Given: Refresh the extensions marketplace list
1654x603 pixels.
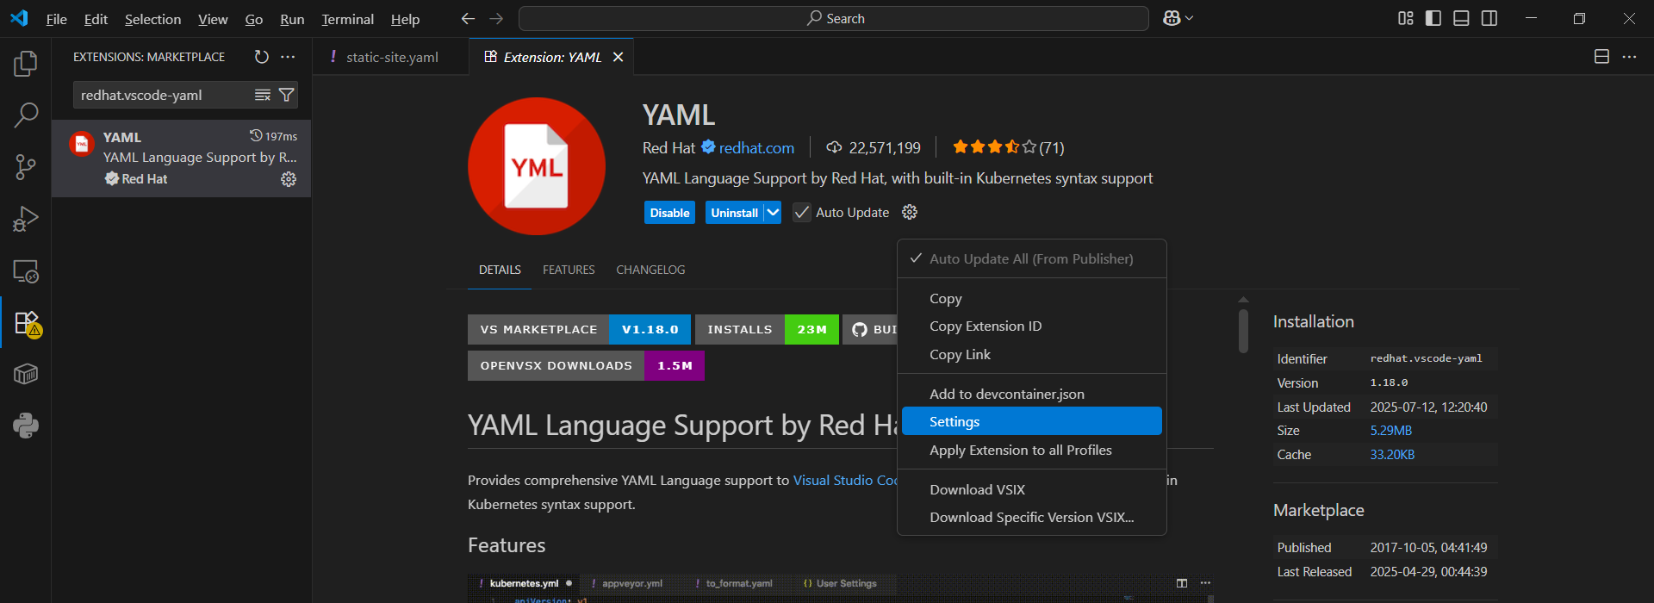Looking at the screenshot, I should (262, 57).
